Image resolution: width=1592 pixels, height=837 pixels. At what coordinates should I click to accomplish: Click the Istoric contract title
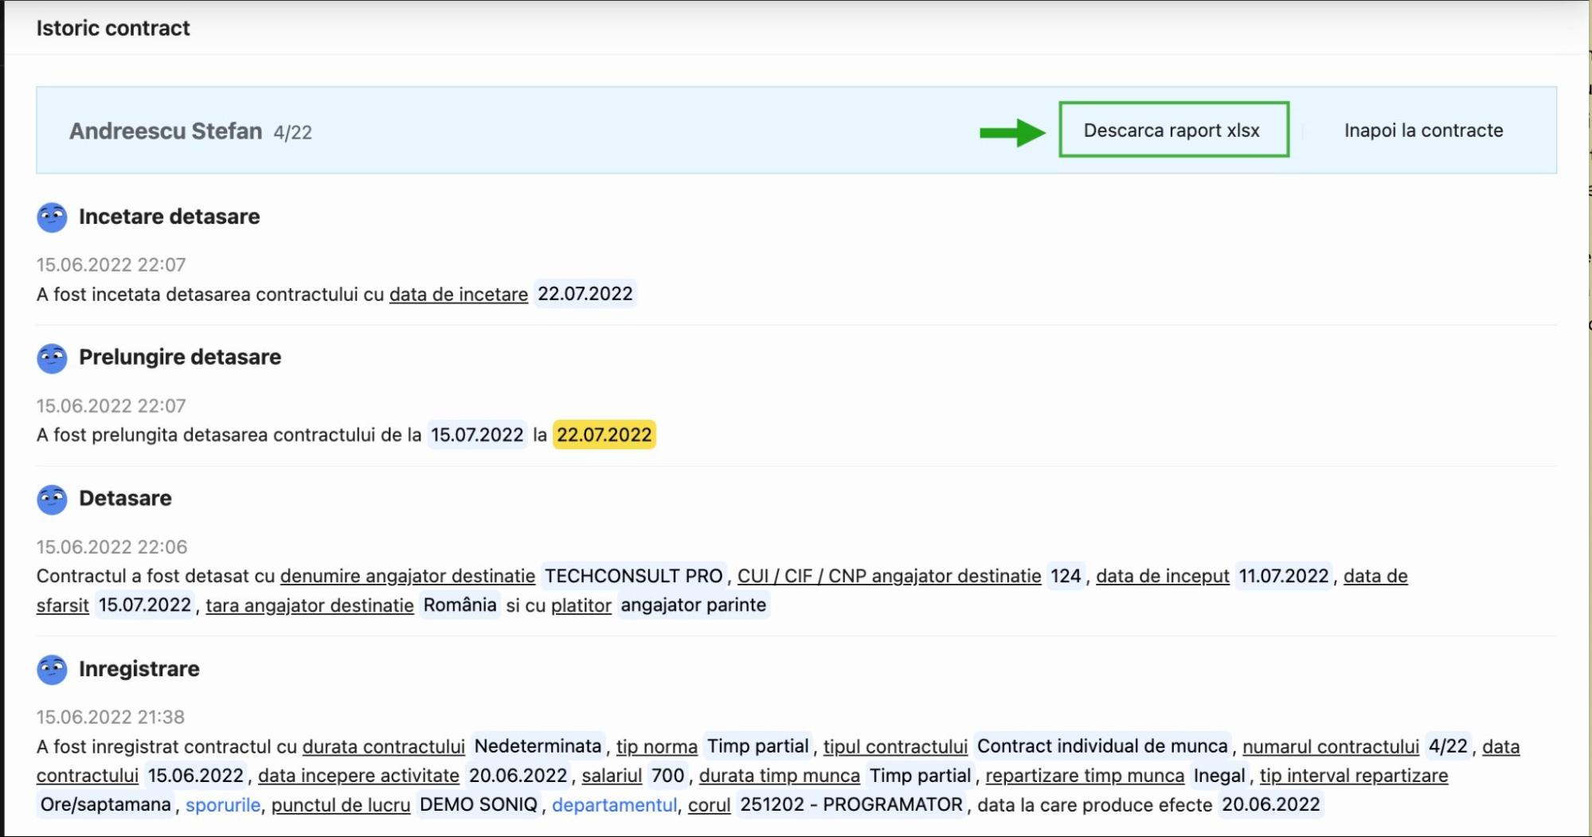(113, 28)
